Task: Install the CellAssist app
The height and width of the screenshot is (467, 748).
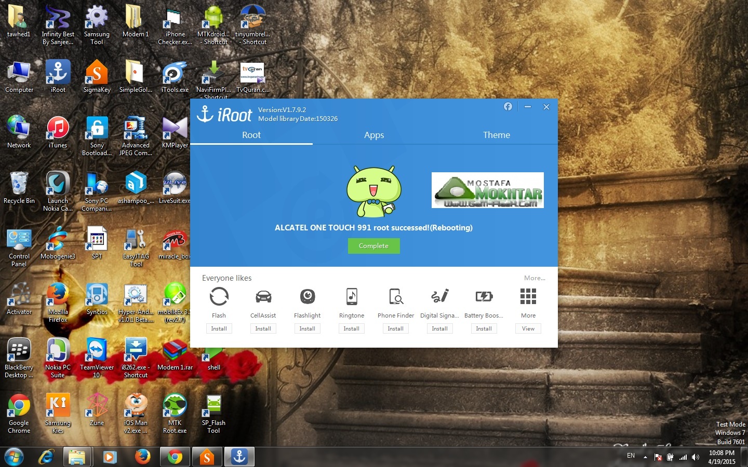Action: 263,328
